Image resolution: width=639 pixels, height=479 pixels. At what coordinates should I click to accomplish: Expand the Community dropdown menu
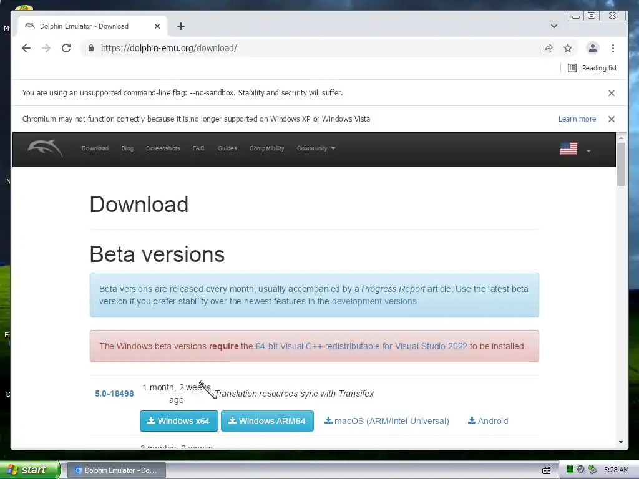[x=316, y=148]
